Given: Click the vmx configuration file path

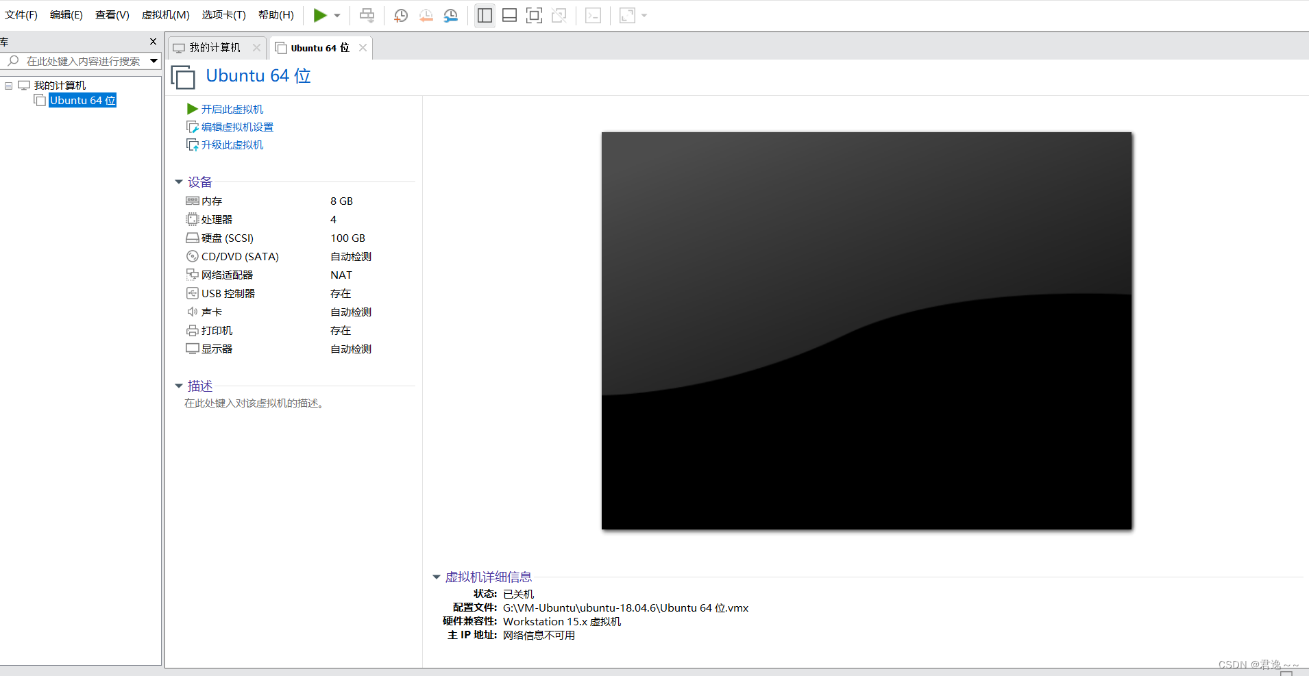Looking at the screenshot, I should [626, 608].
